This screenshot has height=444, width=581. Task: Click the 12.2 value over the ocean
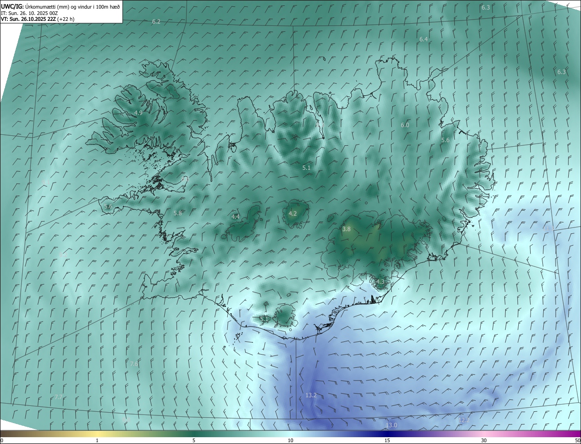coord(464,420)
